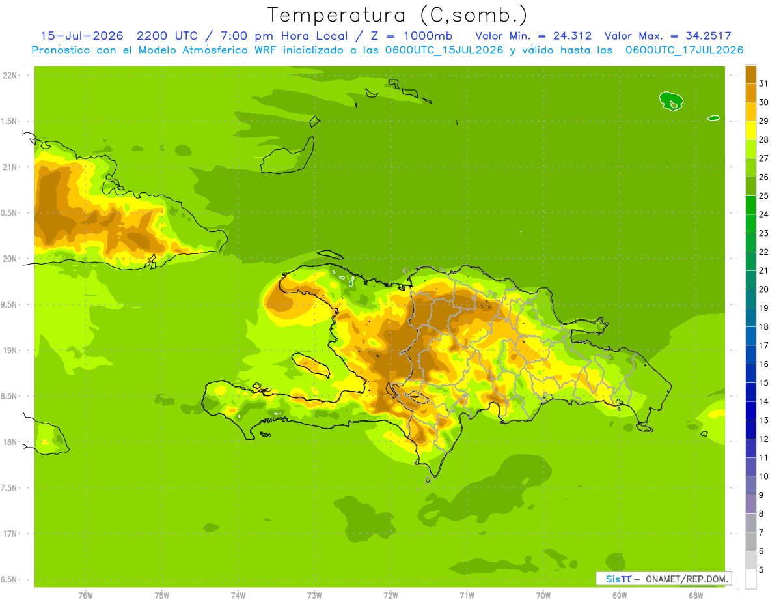
Task: Click the legend value "20"
Action: pos(763,289)
